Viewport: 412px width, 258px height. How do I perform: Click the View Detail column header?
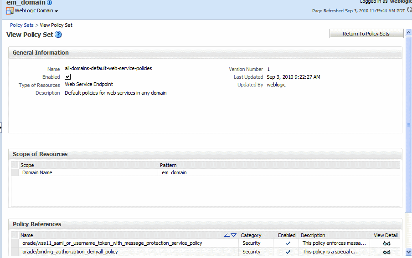click(x=386, y=235)
